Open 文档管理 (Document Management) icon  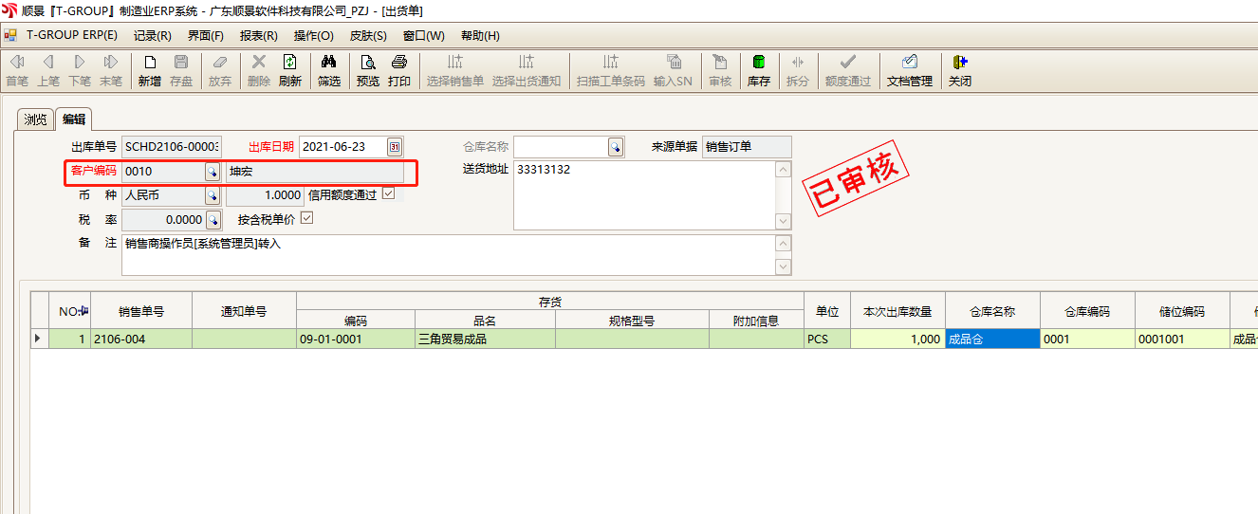(x=909, y=70)
